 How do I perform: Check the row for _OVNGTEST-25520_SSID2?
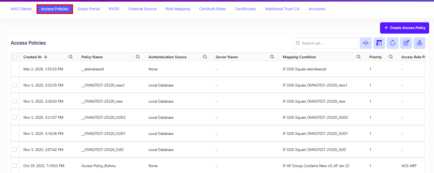tap(15, 117)
